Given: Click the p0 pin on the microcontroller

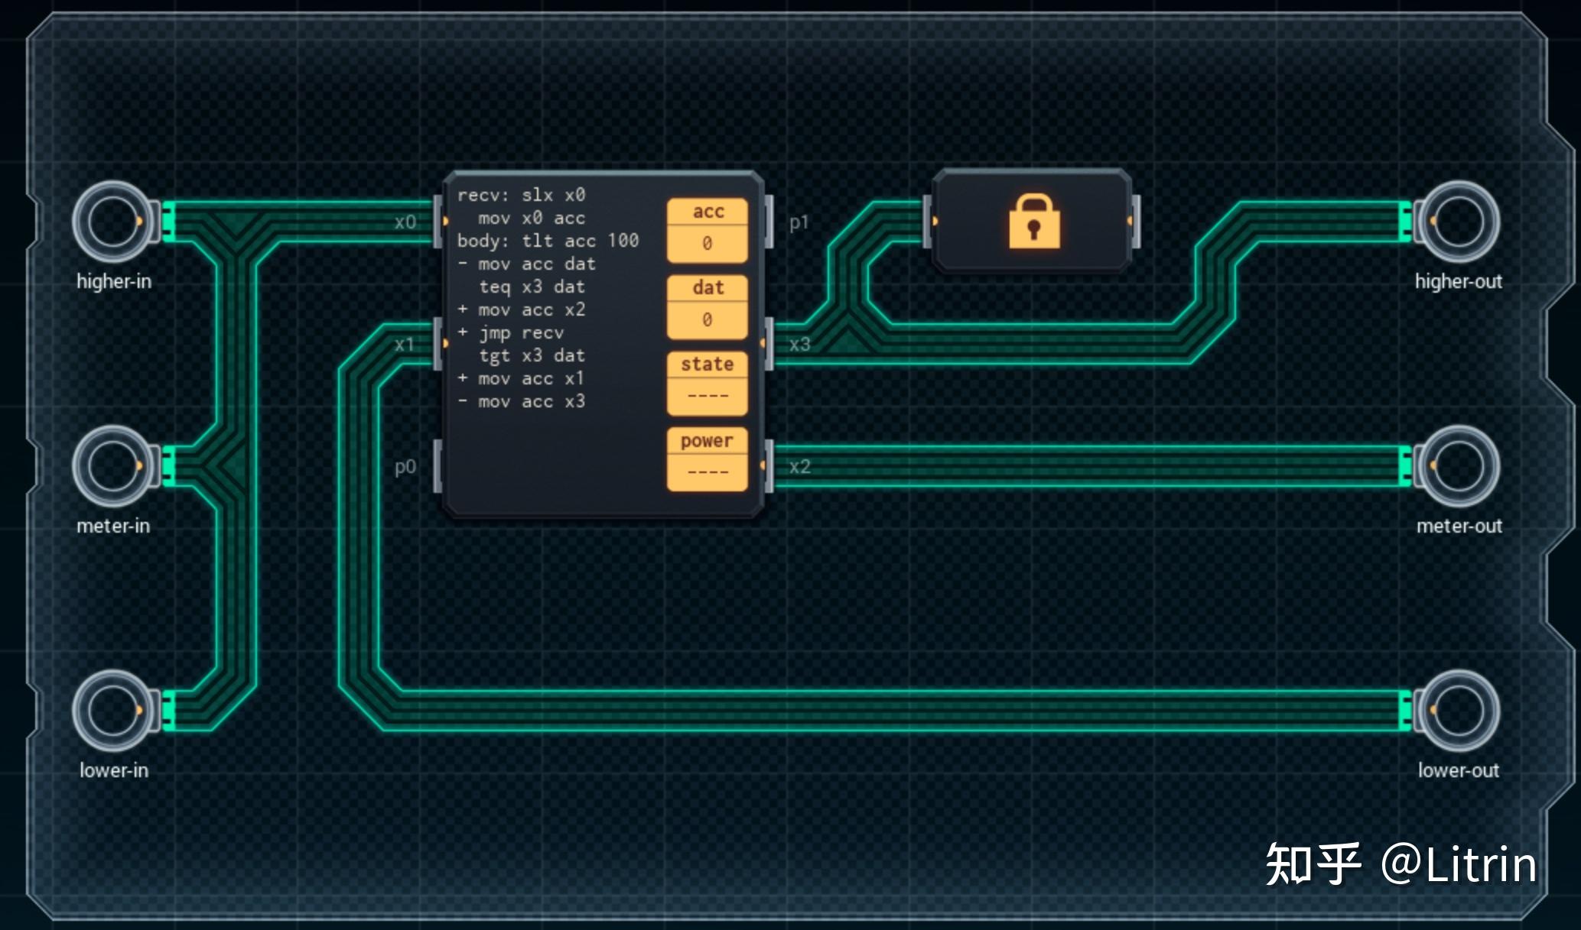Looking at the screenshot, I should (438, 466).
